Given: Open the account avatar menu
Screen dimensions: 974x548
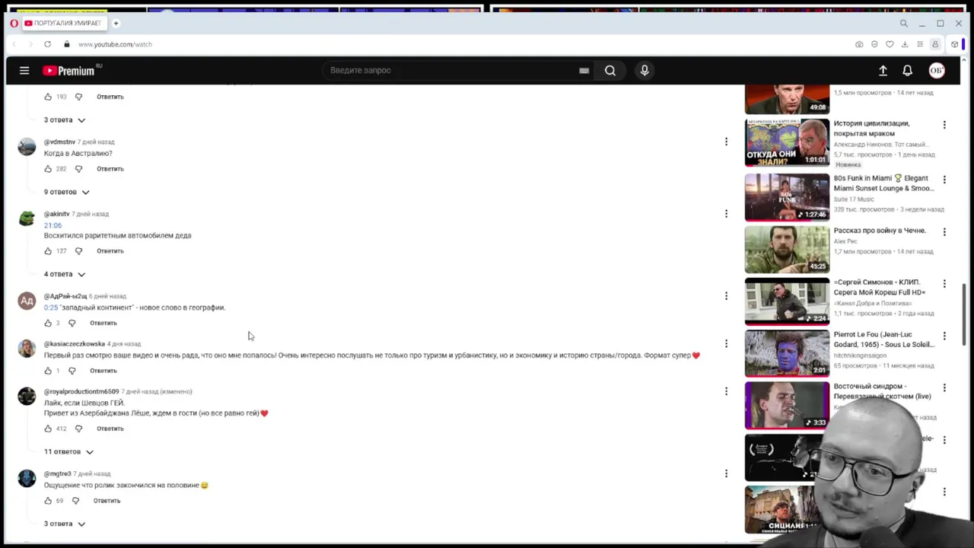Looking at the screenshot, I should point(937,71).
